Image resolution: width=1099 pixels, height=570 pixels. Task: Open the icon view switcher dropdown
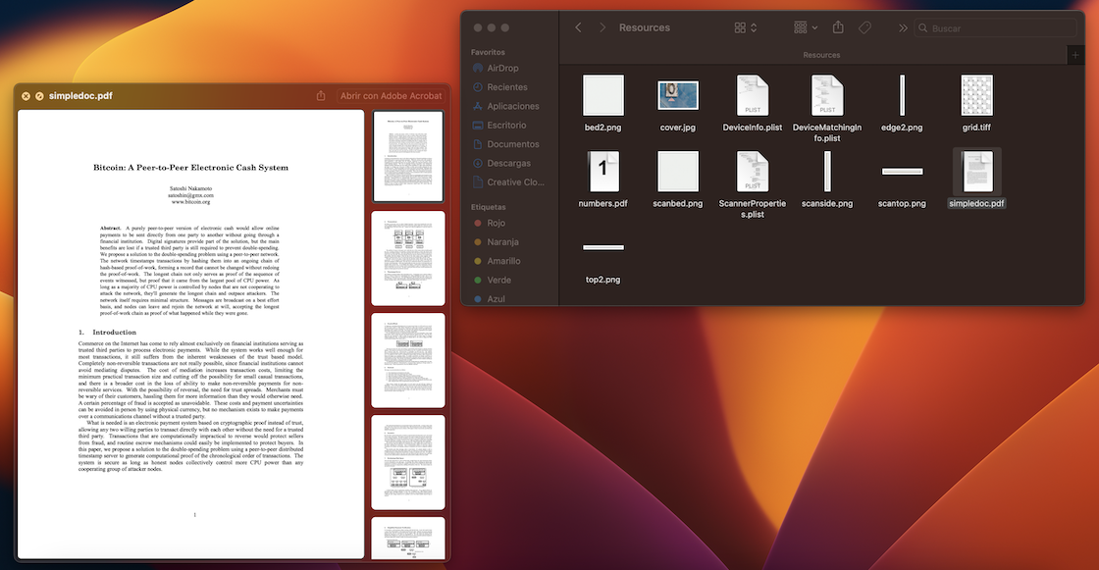[x=746, y=28]
